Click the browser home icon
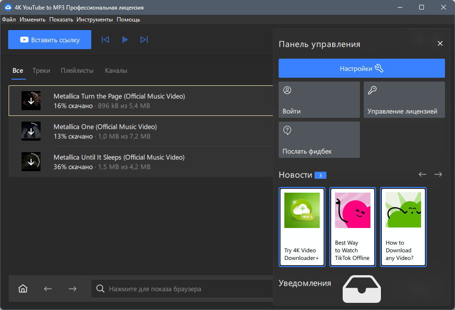The height and width of the screenshot is (310, 455). [23, 289]
